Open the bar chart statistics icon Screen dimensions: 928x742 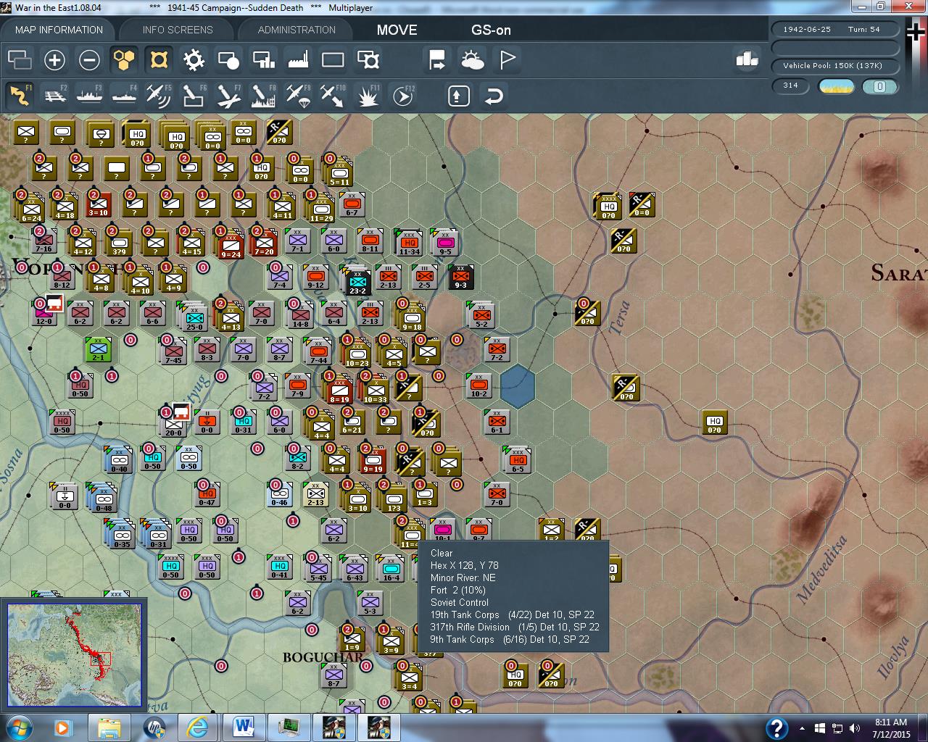tap(747, 59)
